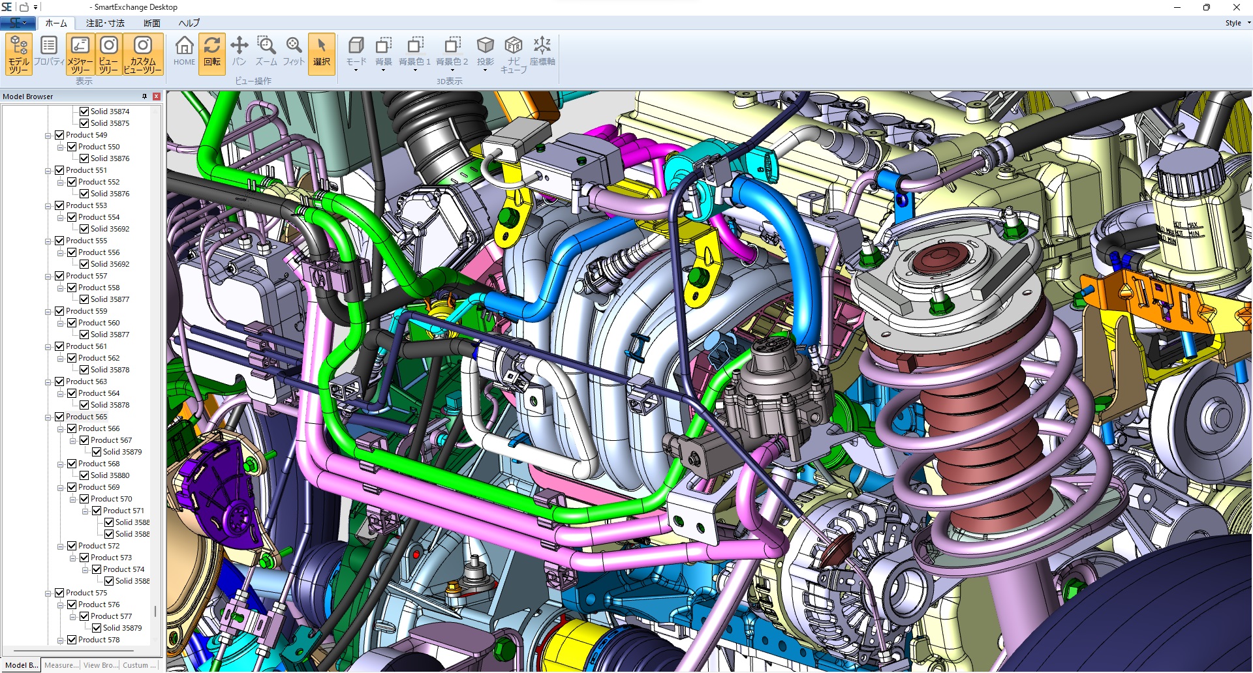Toggle the Measure Tree (メジャーツリー) button

pyautogui.click(x=80, y=54)
